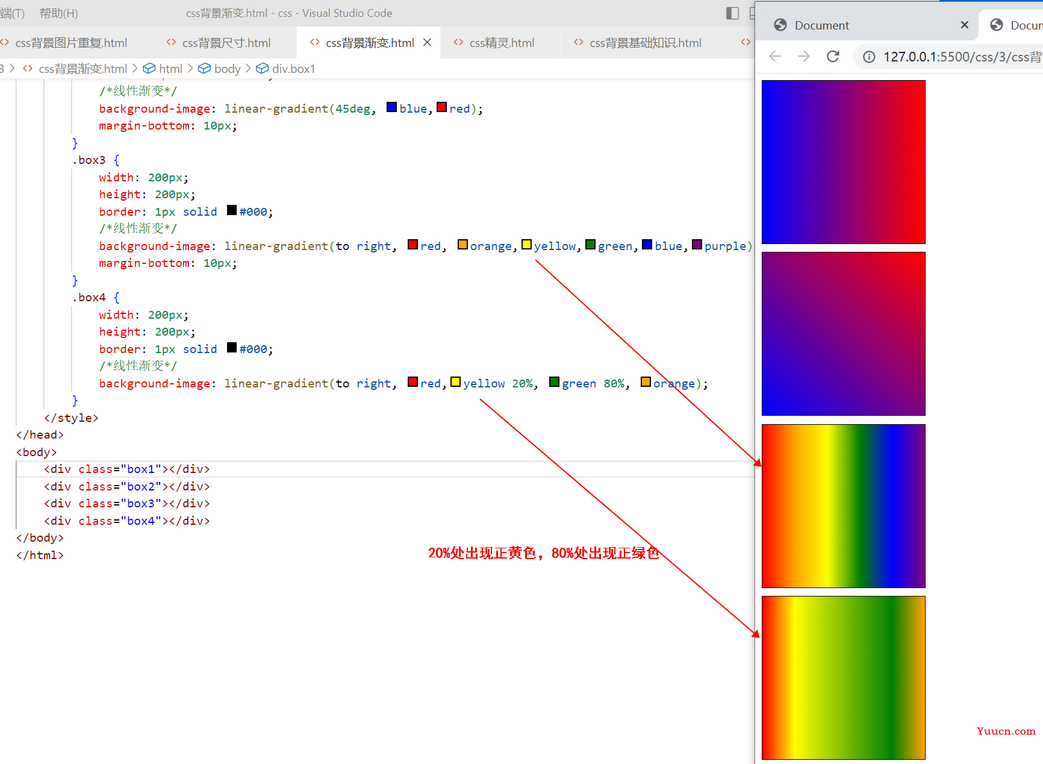Screen dimensions: 1043x764
Task: Open the css精灵.html tab
Action: click(x=502, y=43)
